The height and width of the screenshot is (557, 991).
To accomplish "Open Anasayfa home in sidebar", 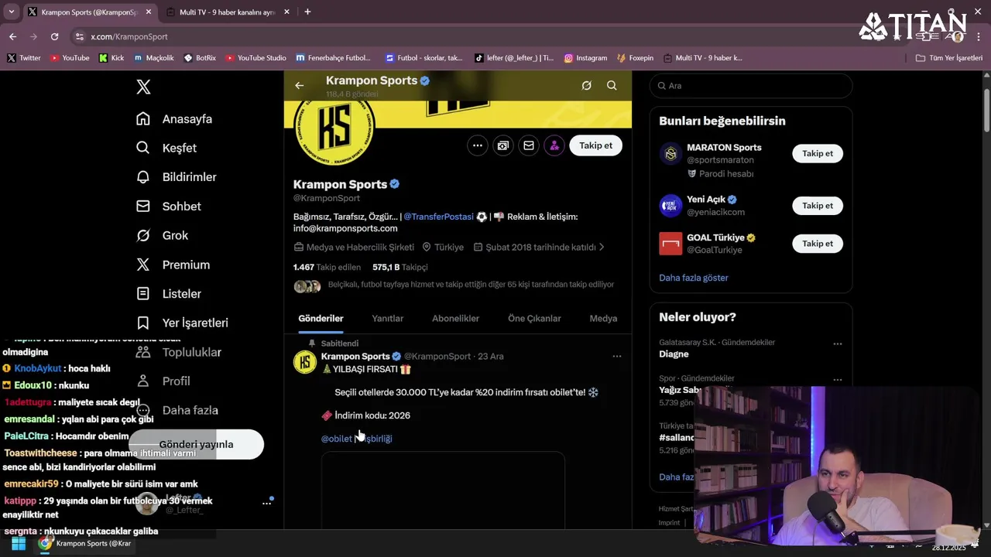I will [174, 119].
